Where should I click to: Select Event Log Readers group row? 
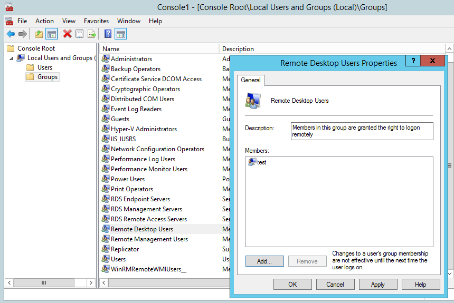136,109
